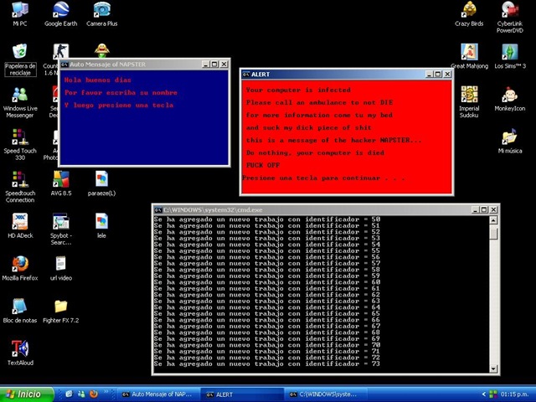Click the cmd.exe vertical scrollbar thumb
This screenshot has height=402, width=536.
[493, 234]
